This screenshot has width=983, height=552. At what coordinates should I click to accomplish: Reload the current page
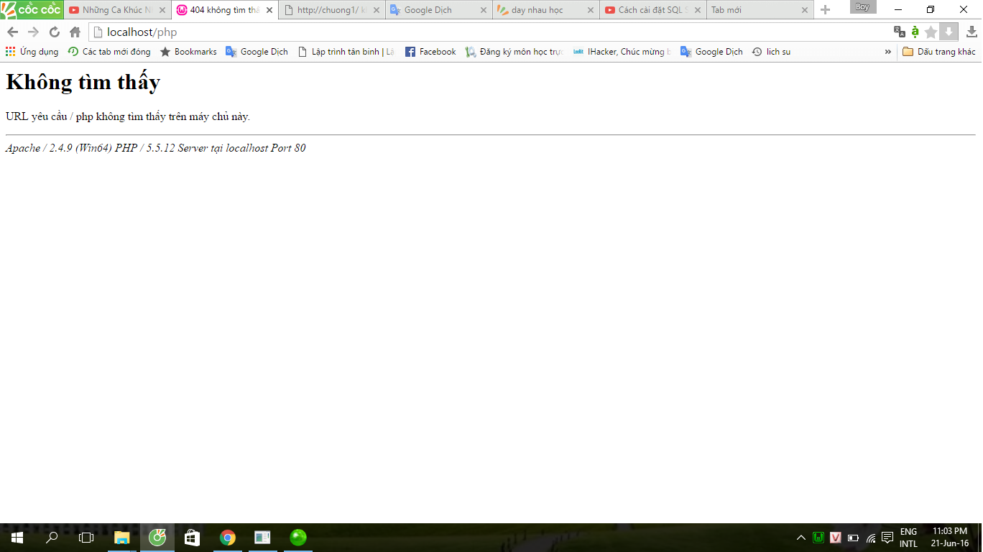click(54, 32)
